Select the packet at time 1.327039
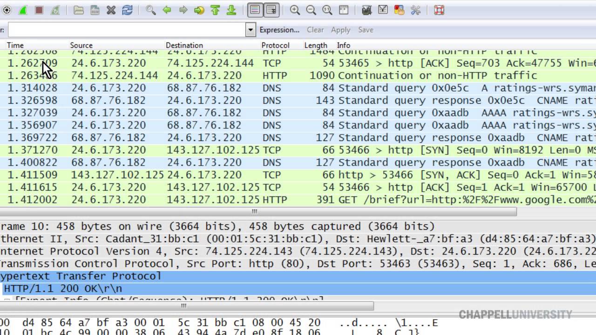The width and height of the screenshot is (596, 335). click(298, 113)
